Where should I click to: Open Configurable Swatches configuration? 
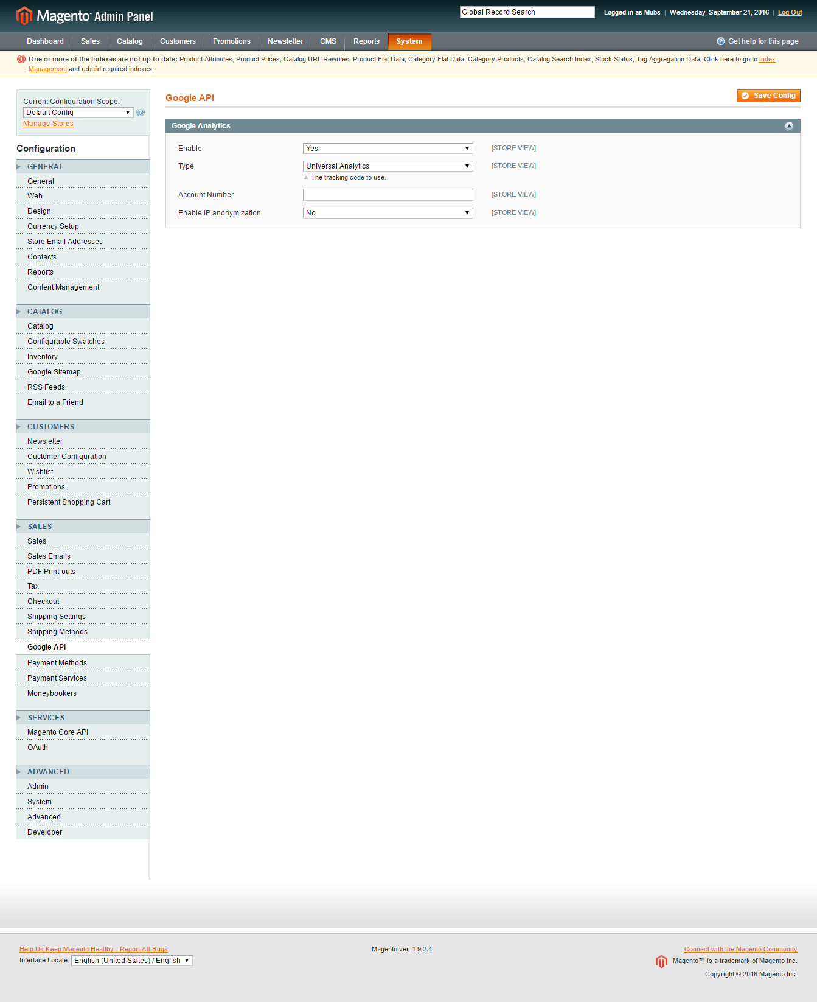tap(83, 342)
